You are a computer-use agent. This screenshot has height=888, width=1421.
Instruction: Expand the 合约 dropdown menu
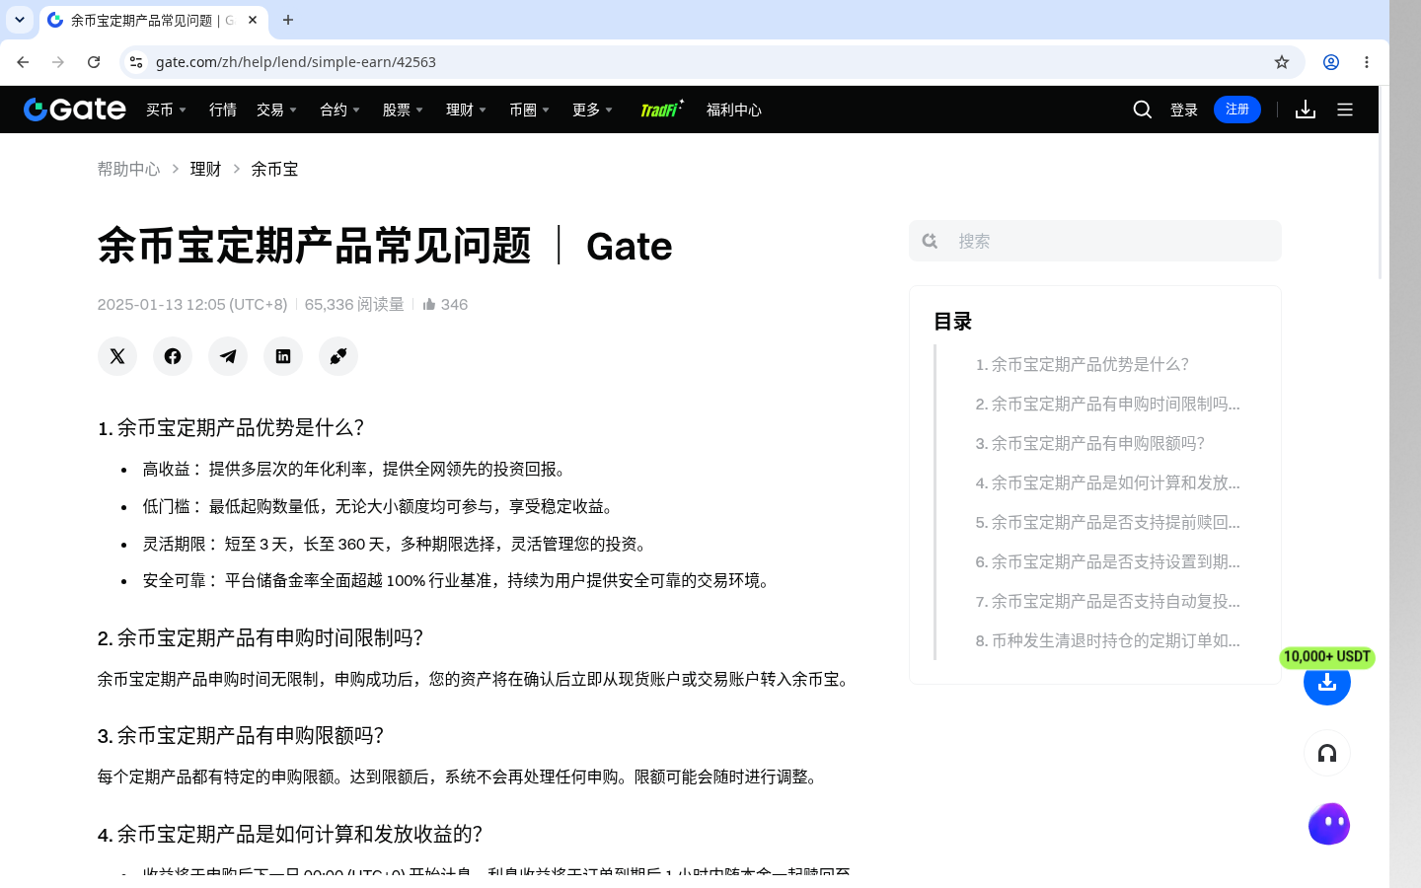point(339,110)
